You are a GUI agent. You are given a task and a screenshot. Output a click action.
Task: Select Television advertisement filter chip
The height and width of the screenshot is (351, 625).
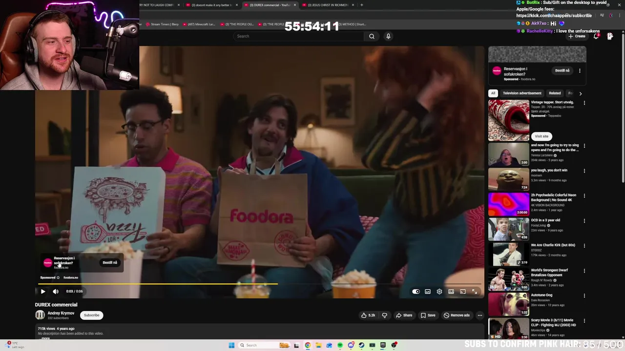(522, 93)
